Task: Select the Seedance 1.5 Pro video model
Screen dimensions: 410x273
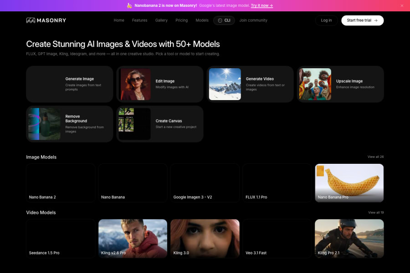Action: pyautogui.click(x=61, y=238)
